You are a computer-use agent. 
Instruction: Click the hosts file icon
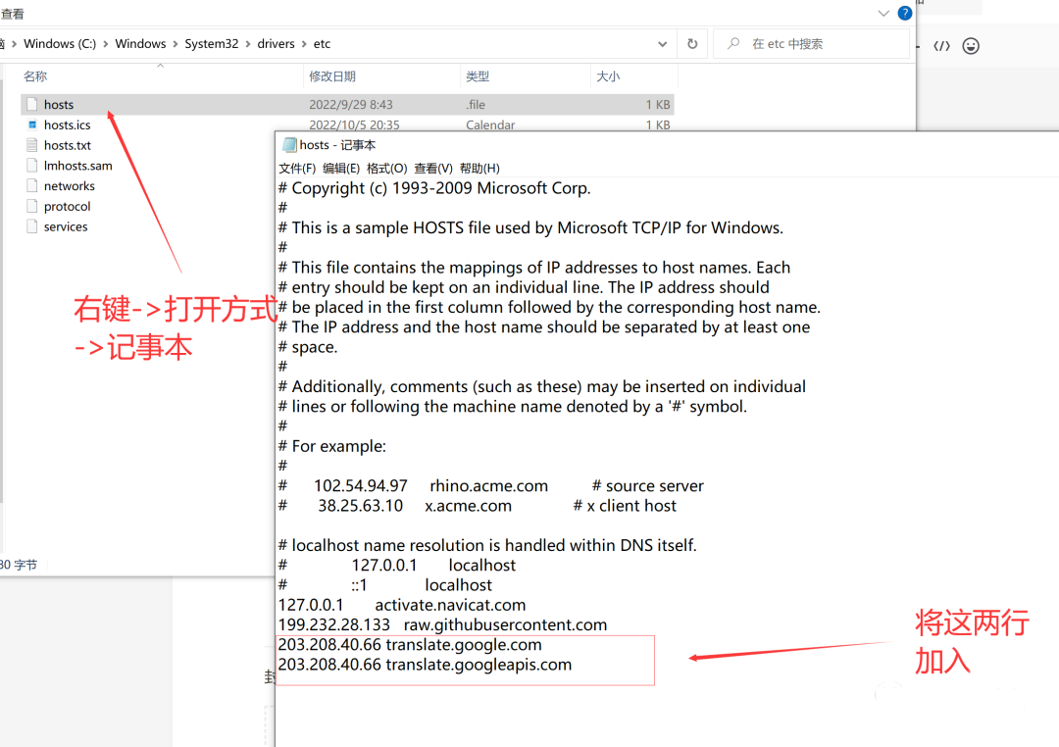pos(31,104)
